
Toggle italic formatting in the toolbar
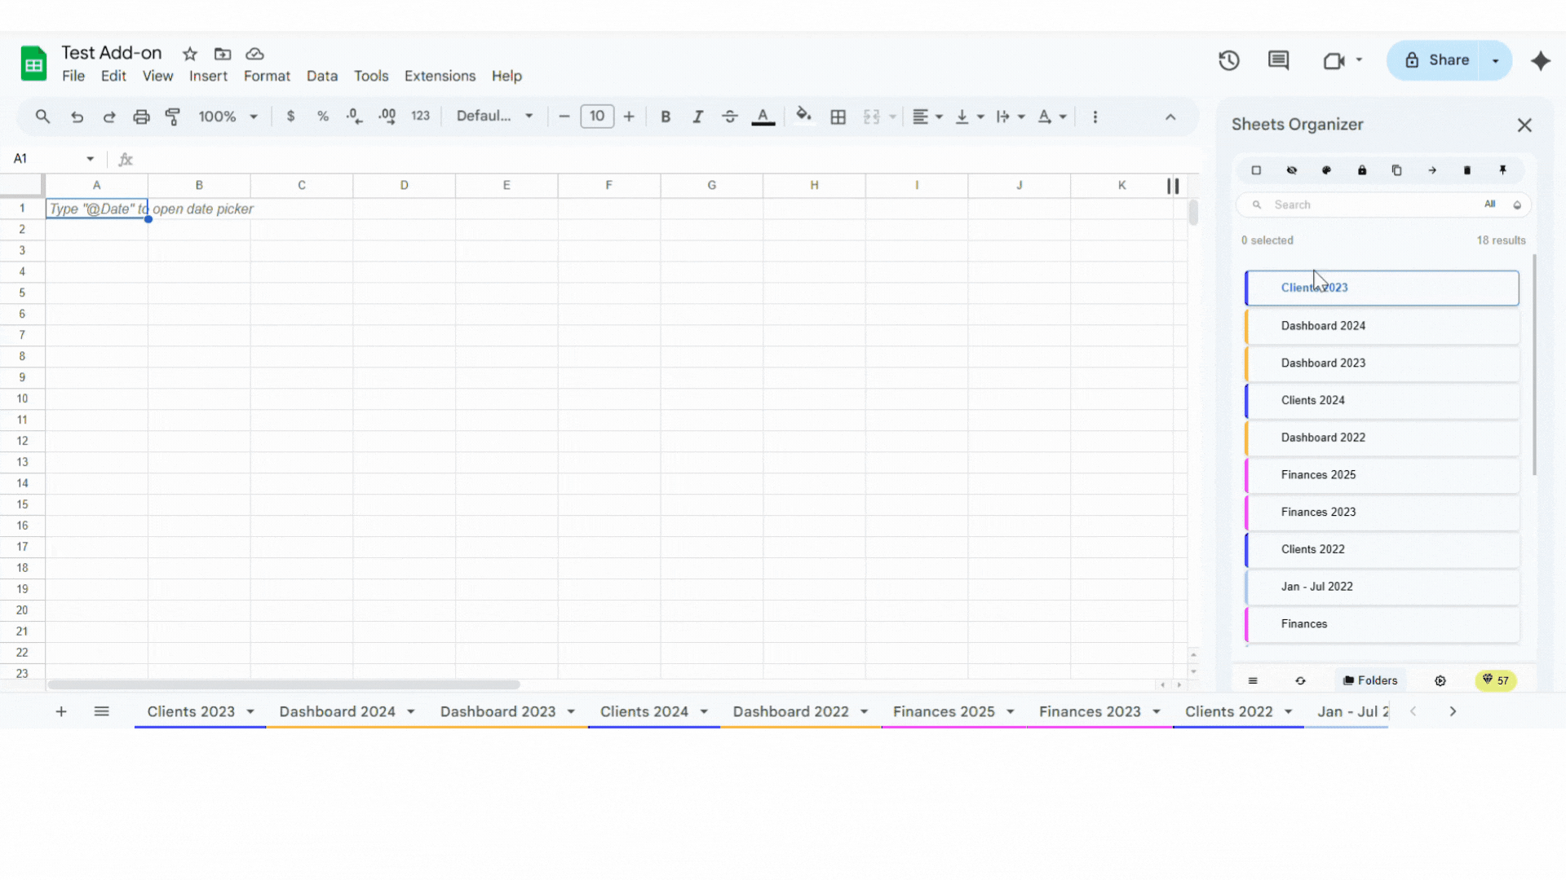(x=697, y=117)
